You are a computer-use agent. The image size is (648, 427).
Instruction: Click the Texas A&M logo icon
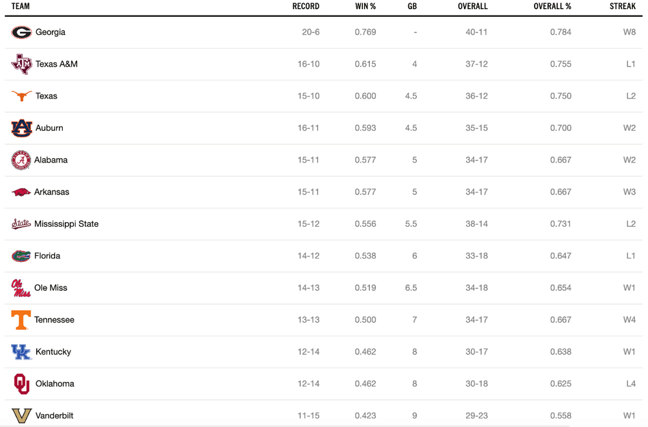pyautogui.click(x=21, y=64)
